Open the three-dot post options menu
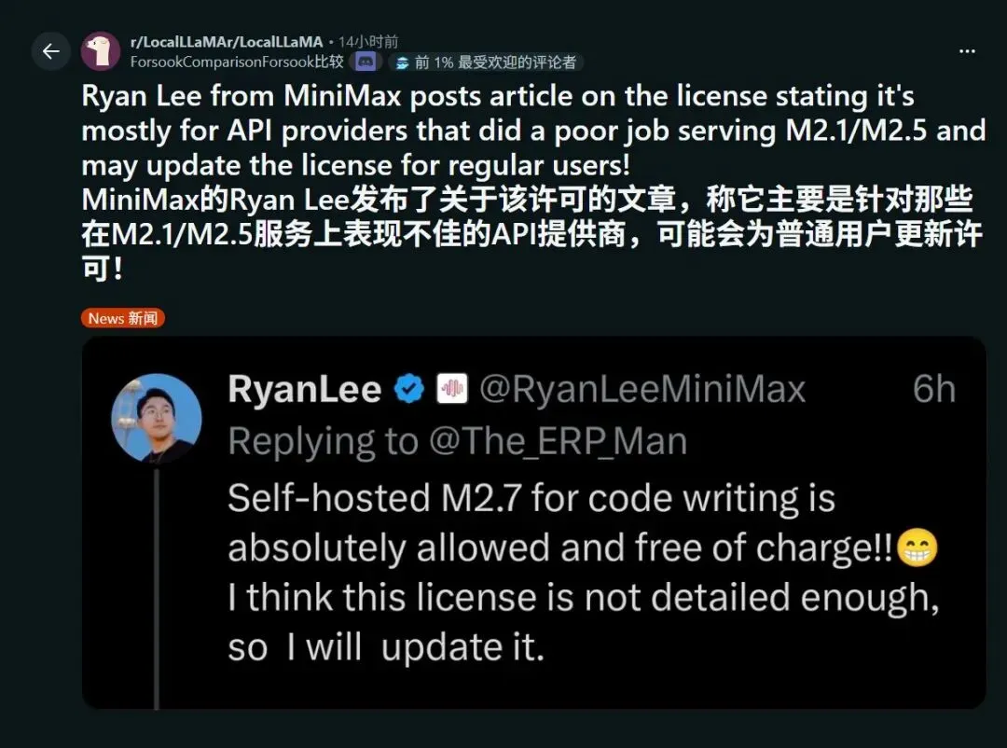Image resolution: width=1007 pixels, height=748 pixels. 967,50
